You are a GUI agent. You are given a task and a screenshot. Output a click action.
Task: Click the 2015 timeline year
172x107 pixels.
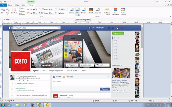[115, 41]
